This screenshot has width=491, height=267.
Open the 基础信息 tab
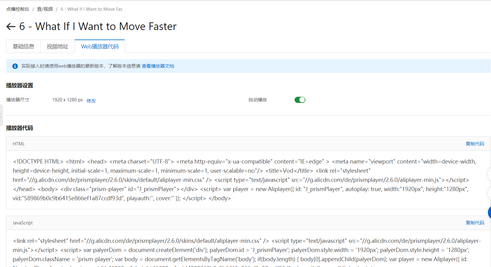tap(23, 47)
